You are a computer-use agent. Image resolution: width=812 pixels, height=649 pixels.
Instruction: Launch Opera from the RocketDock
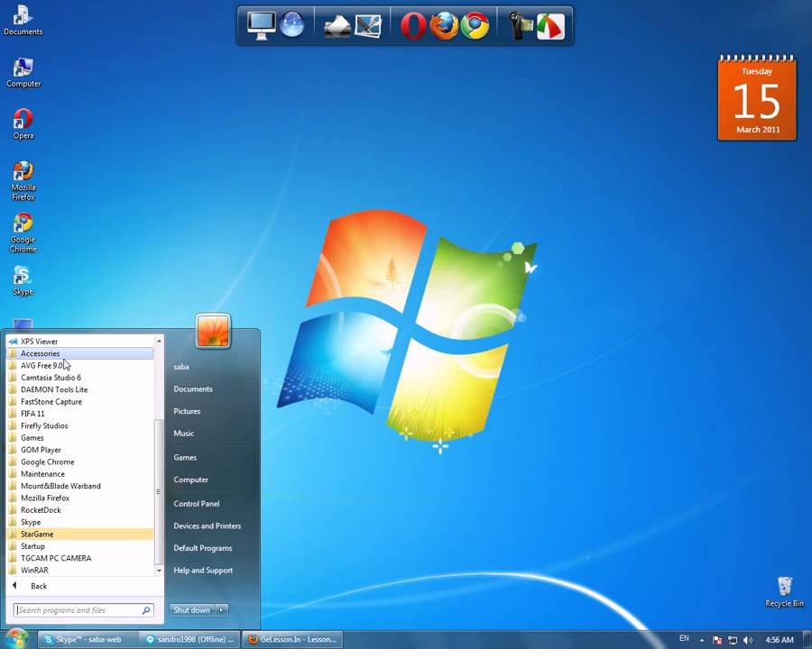pos(413,26)
